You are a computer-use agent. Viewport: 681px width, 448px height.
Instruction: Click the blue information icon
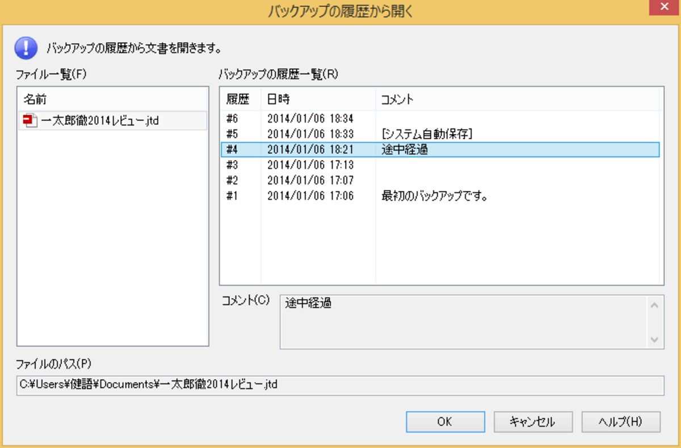26,48
